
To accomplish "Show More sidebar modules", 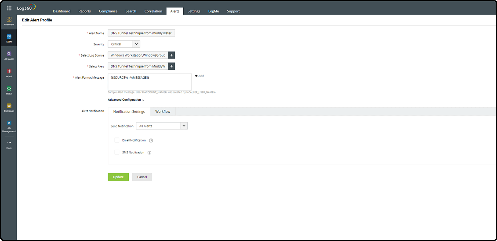I will 9,145.
